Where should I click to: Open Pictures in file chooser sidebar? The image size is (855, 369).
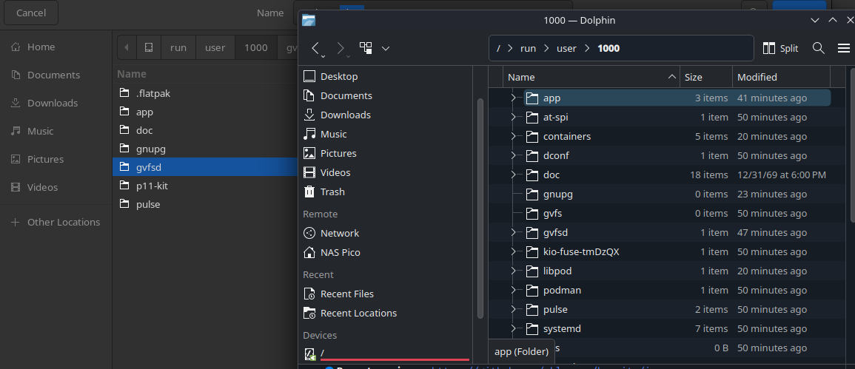(56, 159)
